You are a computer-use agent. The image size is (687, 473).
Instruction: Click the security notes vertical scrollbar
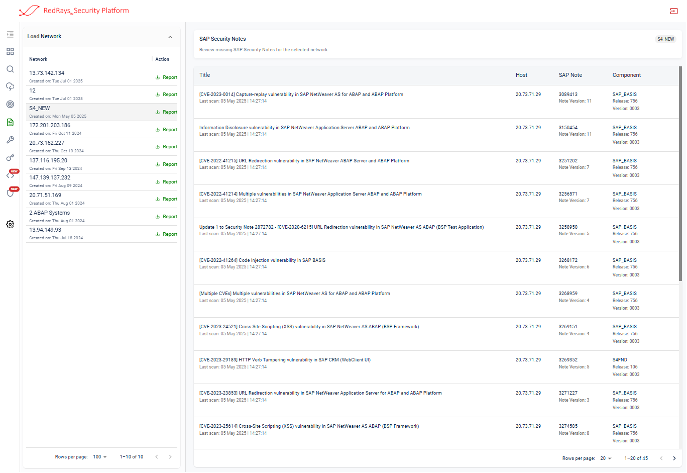[x=680, y=173]
